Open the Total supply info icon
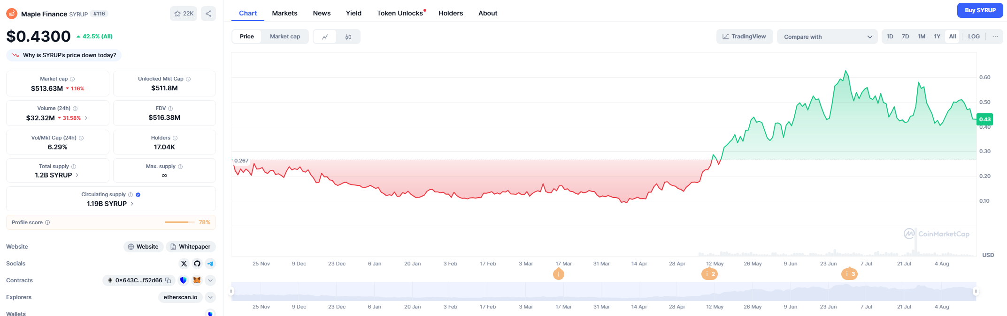This screenshot has width=1007, height=316. (x=74, y=167)
